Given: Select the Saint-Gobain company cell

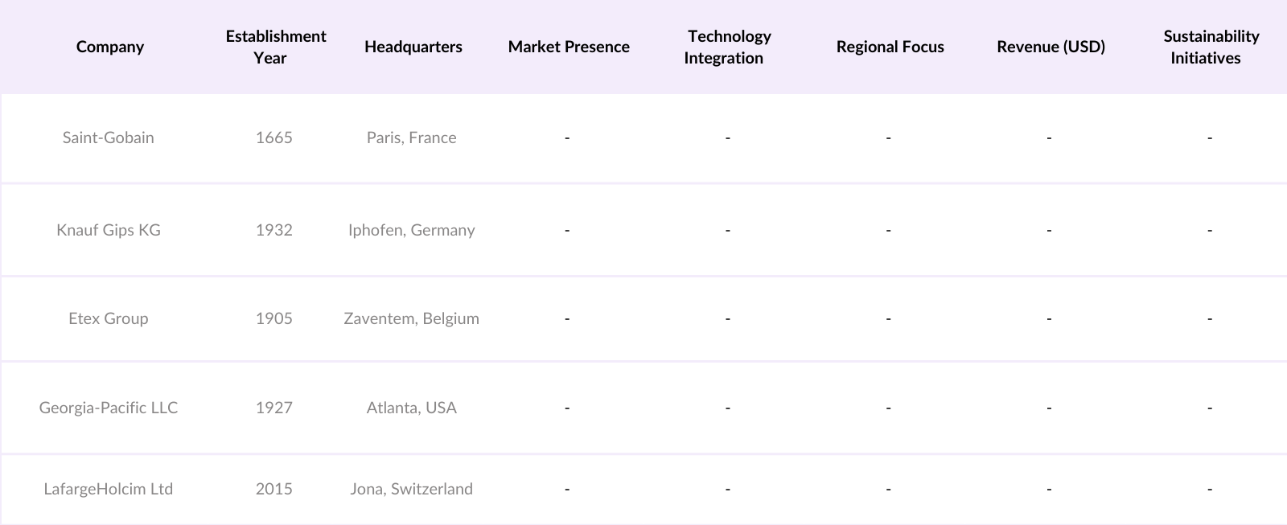Looking at the screenshot, I should click(109, 137).
